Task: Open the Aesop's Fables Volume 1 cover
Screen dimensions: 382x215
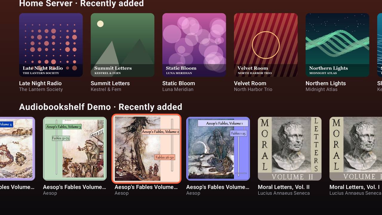Action: 218,149
